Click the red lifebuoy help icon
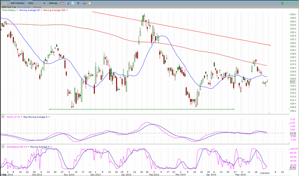Screen dimensions: 299x176 (x=62, y=3)
